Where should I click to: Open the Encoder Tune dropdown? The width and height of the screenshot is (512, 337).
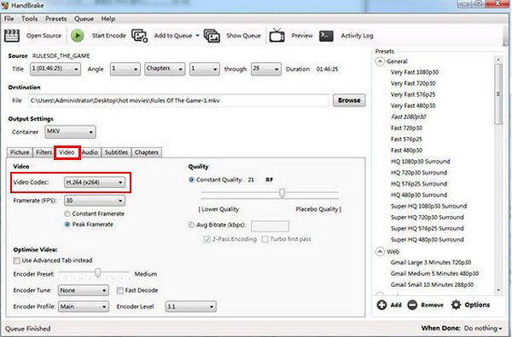[84, 290]
